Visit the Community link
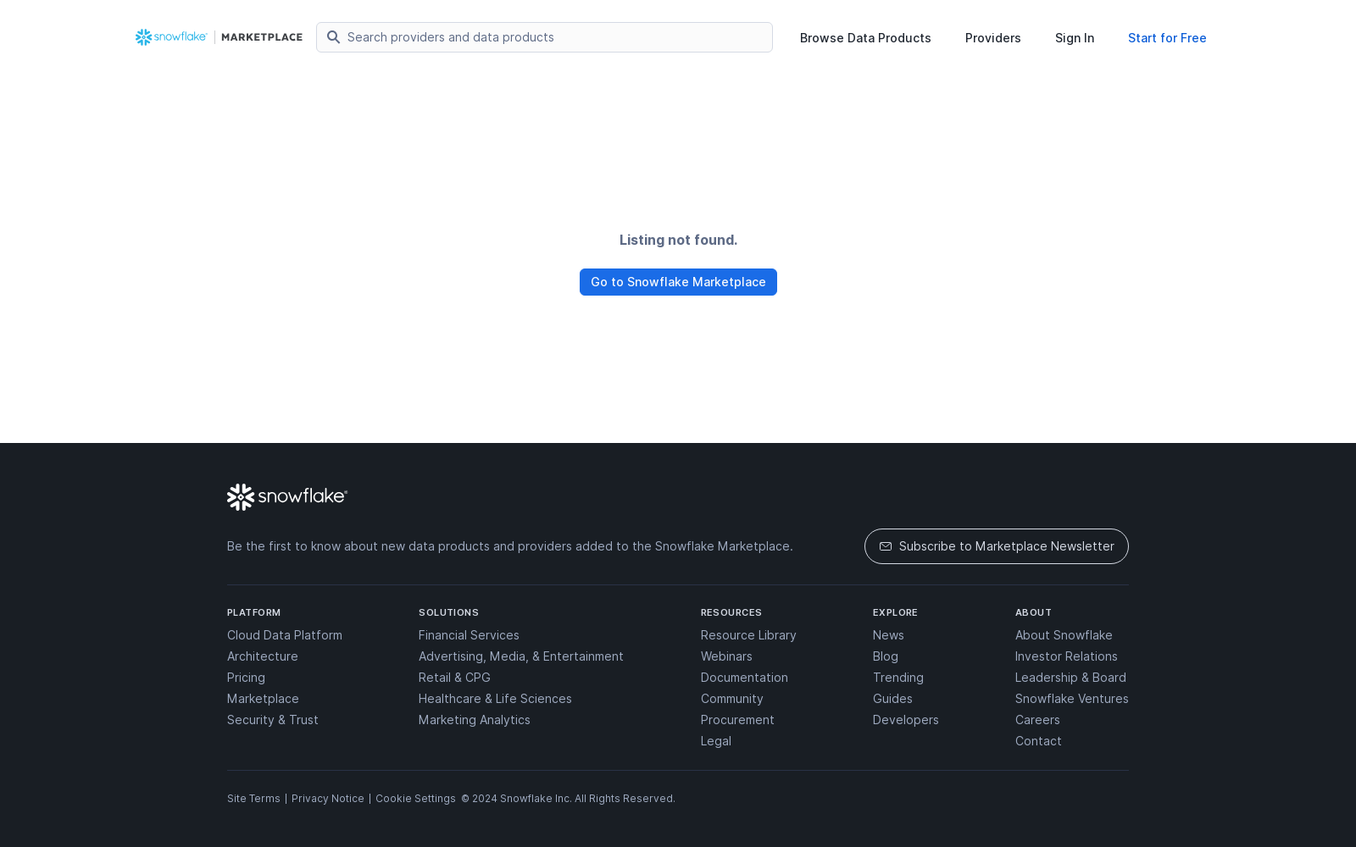The image size is (1356, 847). (x=732, y=699)
